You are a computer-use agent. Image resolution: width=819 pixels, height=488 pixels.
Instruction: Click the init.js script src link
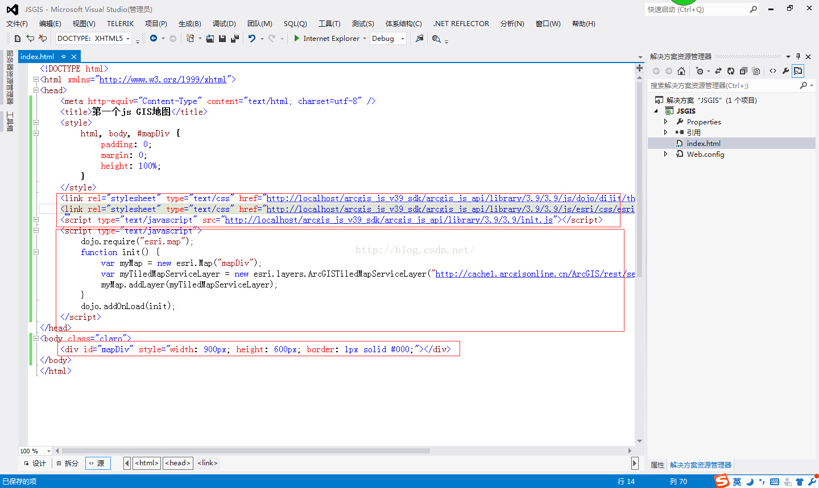coord(388,220)
